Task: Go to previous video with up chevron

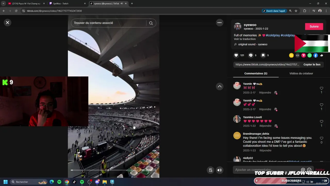Action: 219,86
